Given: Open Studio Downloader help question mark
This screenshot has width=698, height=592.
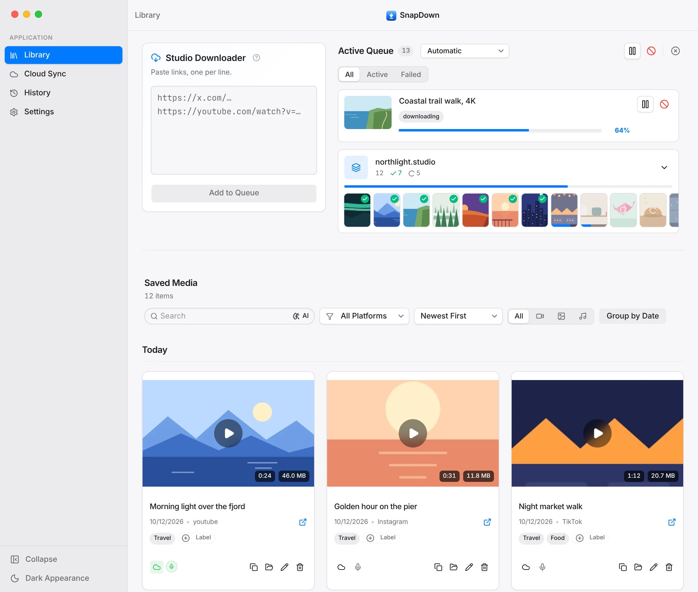Looking at the screenshot, I should click(x=256, y=58).
